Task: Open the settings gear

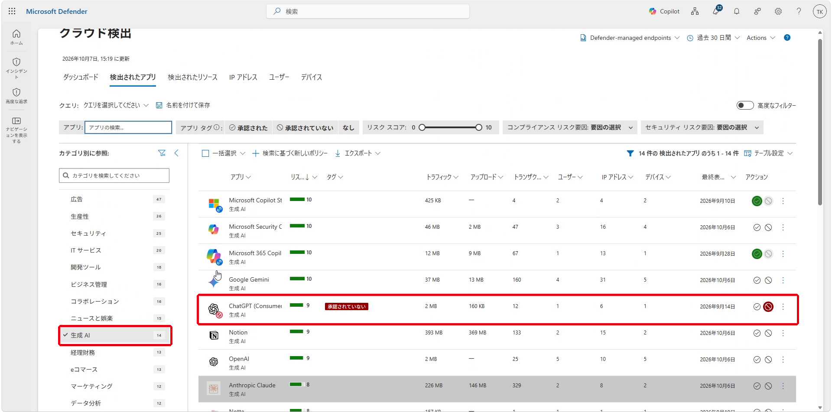Action: point(778,11)
